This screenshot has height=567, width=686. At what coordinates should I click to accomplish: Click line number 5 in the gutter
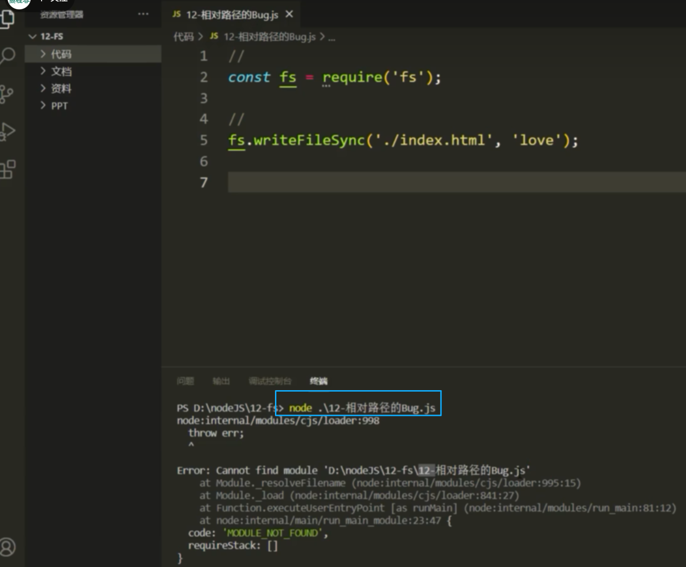[x=204, y=140]
